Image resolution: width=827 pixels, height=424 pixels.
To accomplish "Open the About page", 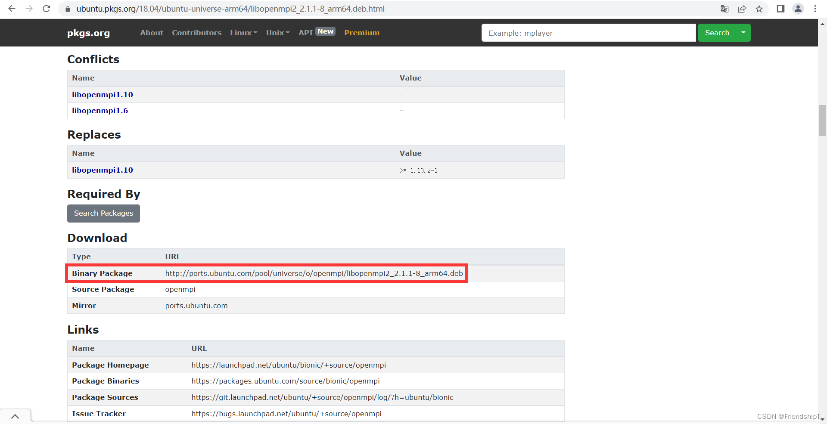I will coord(152,33).
